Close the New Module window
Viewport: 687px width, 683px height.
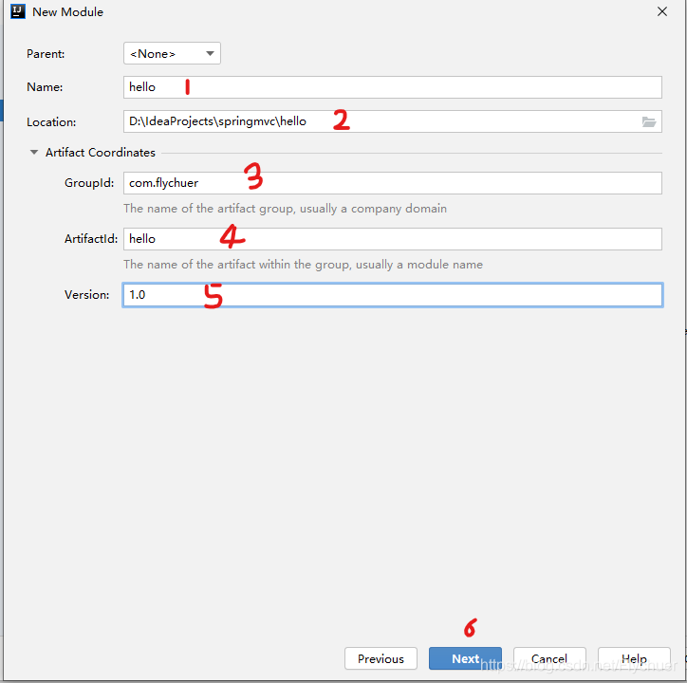[662, 11]
